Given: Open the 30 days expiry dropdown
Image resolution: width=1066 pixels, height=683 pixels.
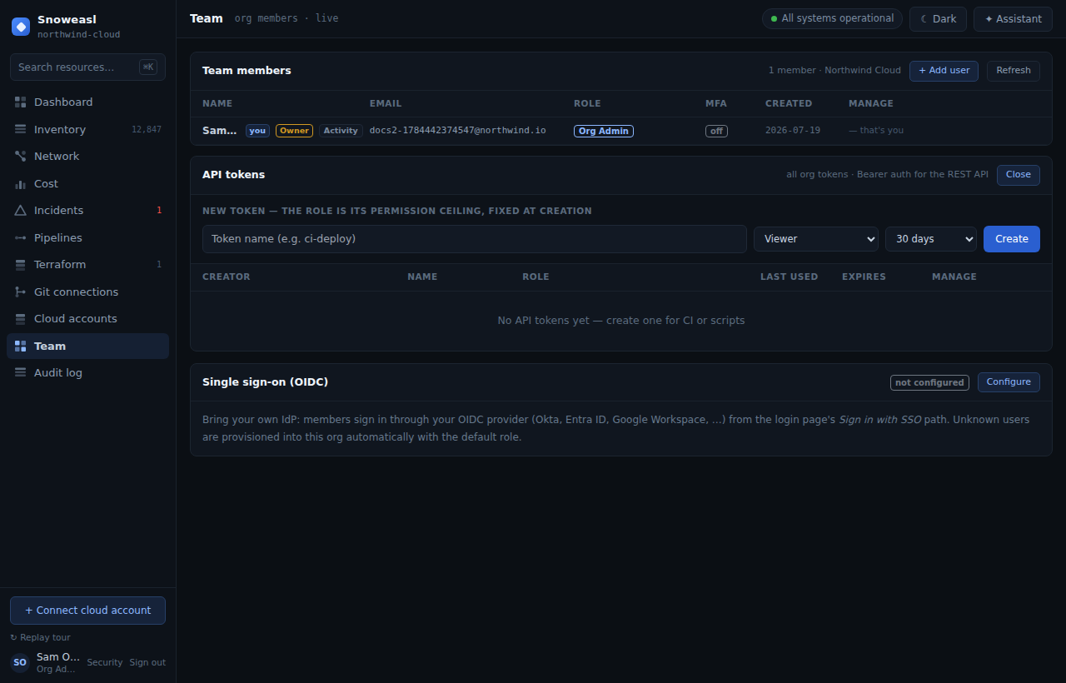Looking at the screenshot, I should 931,239.
